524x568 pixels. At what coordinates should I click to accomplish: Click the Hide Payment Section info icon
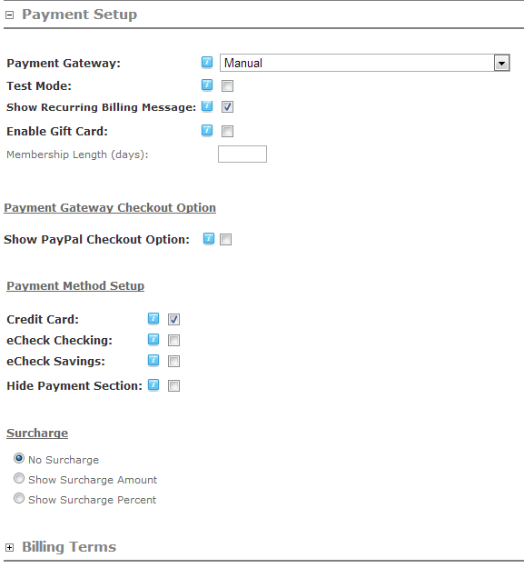153,384
